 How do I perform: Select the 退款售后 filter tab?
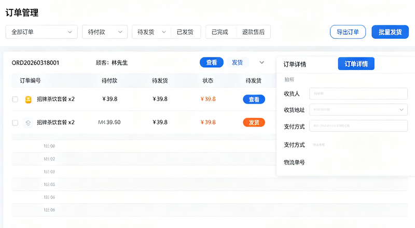(x=253, y=32)
